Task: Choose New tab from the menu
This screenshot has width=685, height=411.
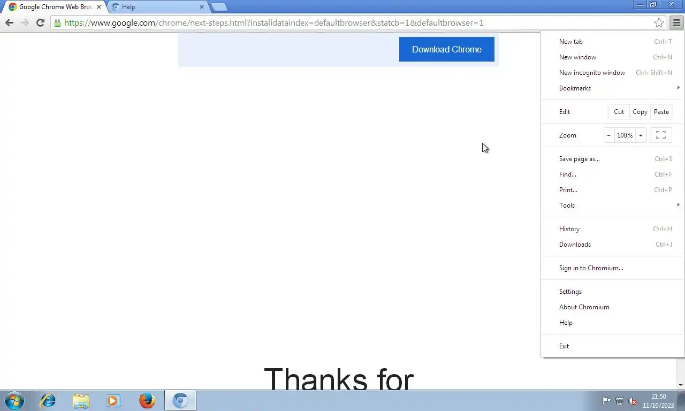Action: pos(613,42)
